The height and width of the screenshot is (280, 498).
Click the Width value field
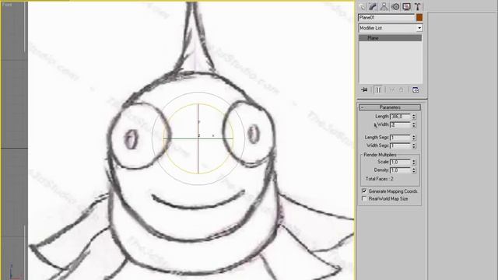tap(400, 124)
